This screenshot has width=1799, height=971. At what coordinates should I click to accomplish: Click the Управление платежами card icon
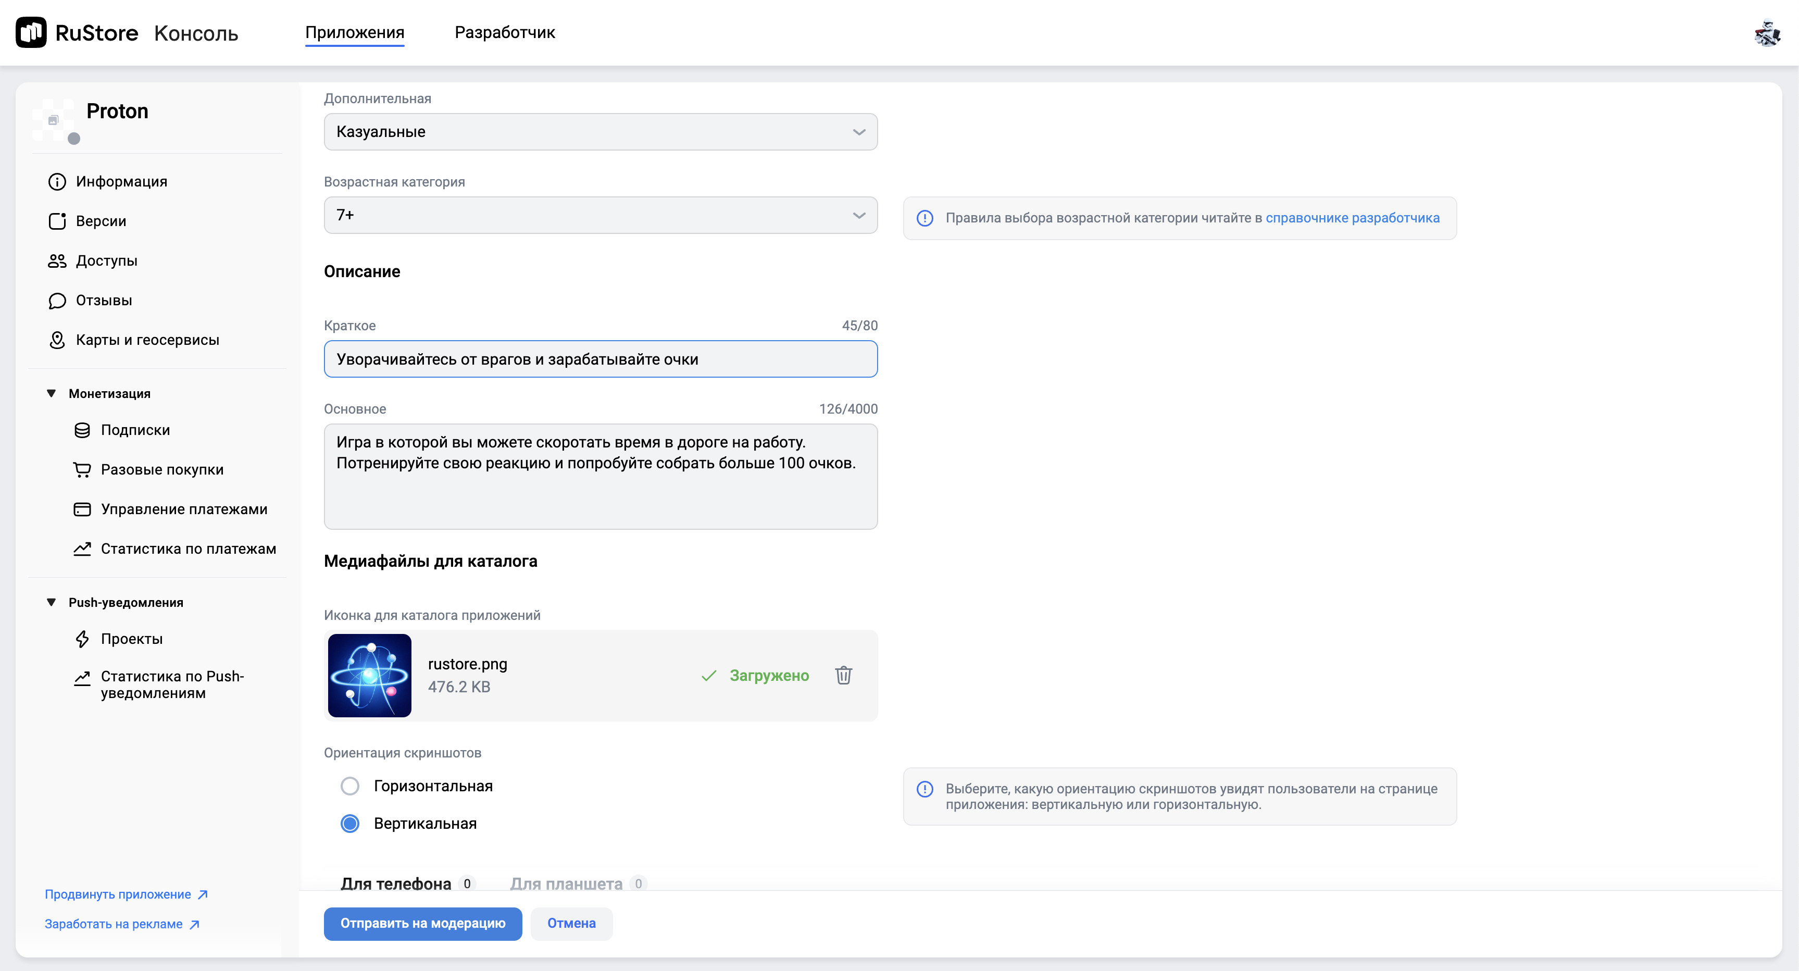point(82,509)
